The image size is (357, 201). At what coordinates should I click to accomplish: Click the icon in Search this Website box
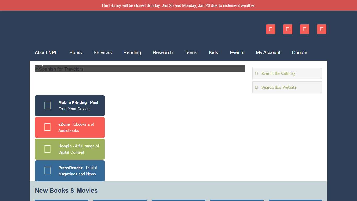point(256,87)
